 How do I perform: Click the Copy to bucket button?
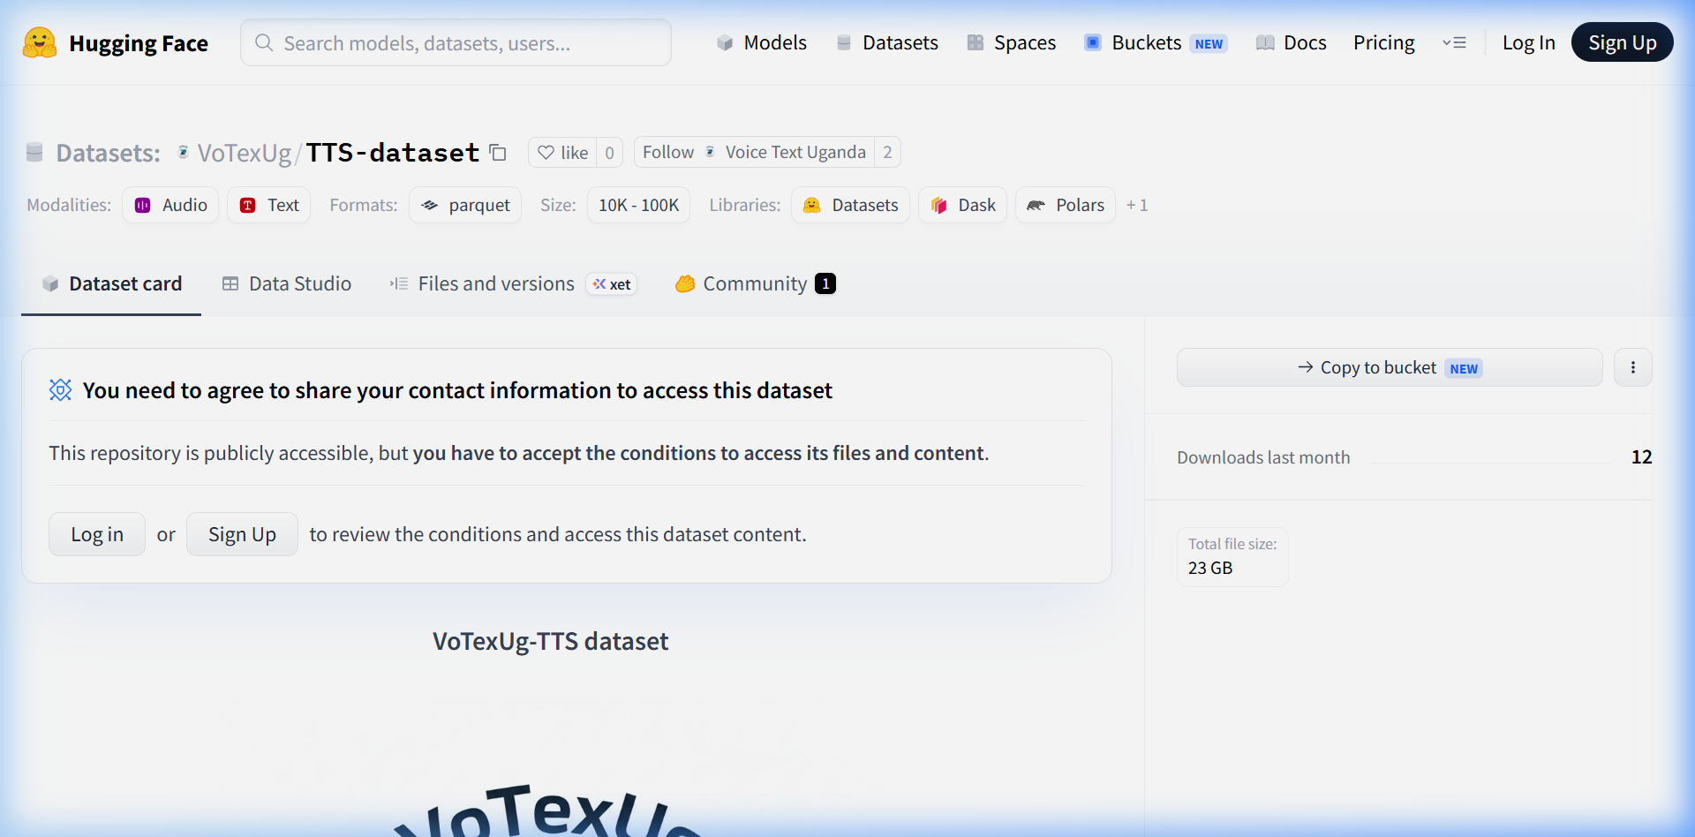[1390, 367]
